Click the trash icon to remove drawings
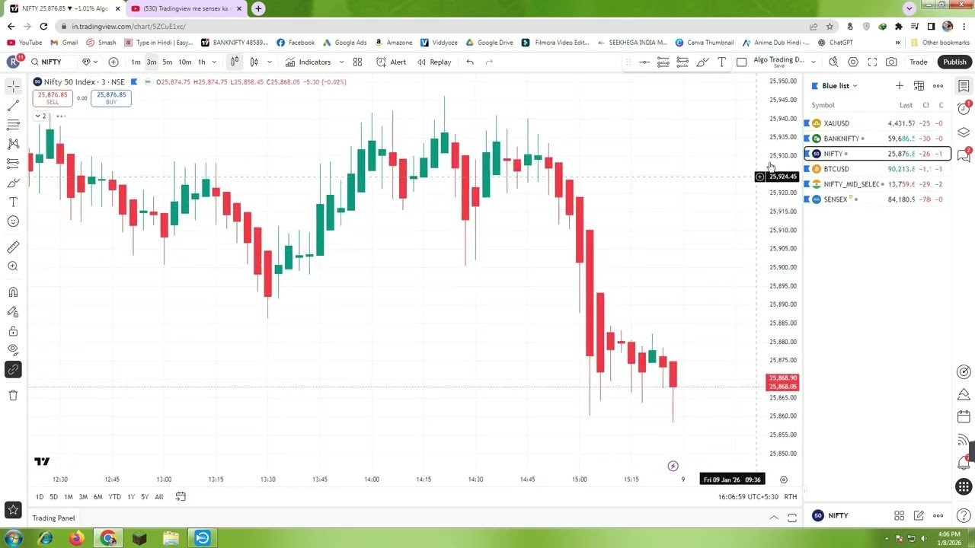The height and width of the screenshot is (548, 975). coord(12,394)
